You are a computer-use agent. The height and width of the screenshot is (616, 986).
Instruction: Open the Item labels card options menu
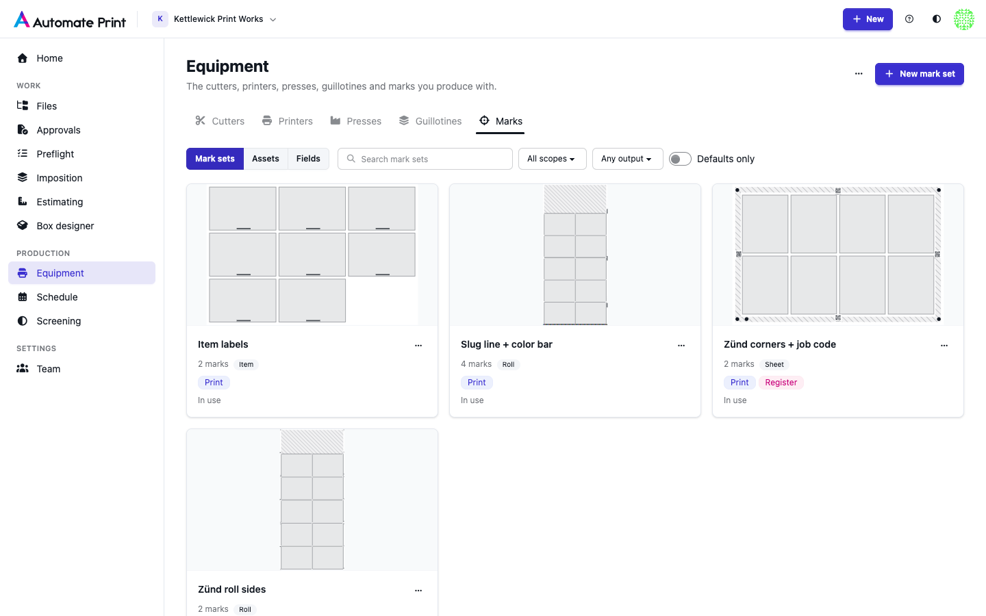tap(418, 345)
